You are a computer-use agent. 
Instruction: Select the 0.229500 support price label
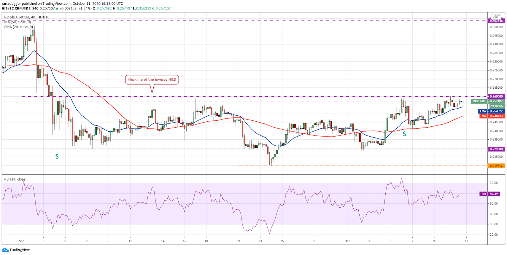tap(496, 149)
